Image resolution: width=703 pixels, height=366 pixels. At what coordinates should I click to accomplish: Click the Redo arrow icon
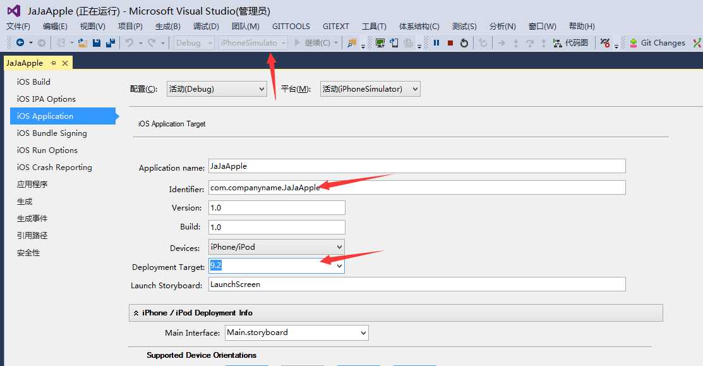point(152,42)
